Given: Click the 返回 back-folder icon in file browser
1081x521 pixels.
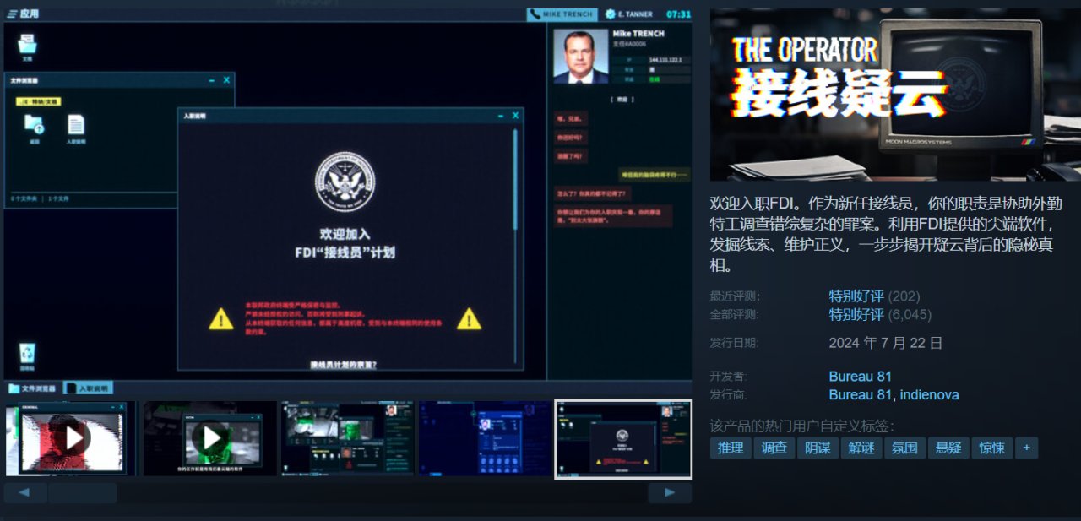Looking at the screenshot, I should 35,129.
